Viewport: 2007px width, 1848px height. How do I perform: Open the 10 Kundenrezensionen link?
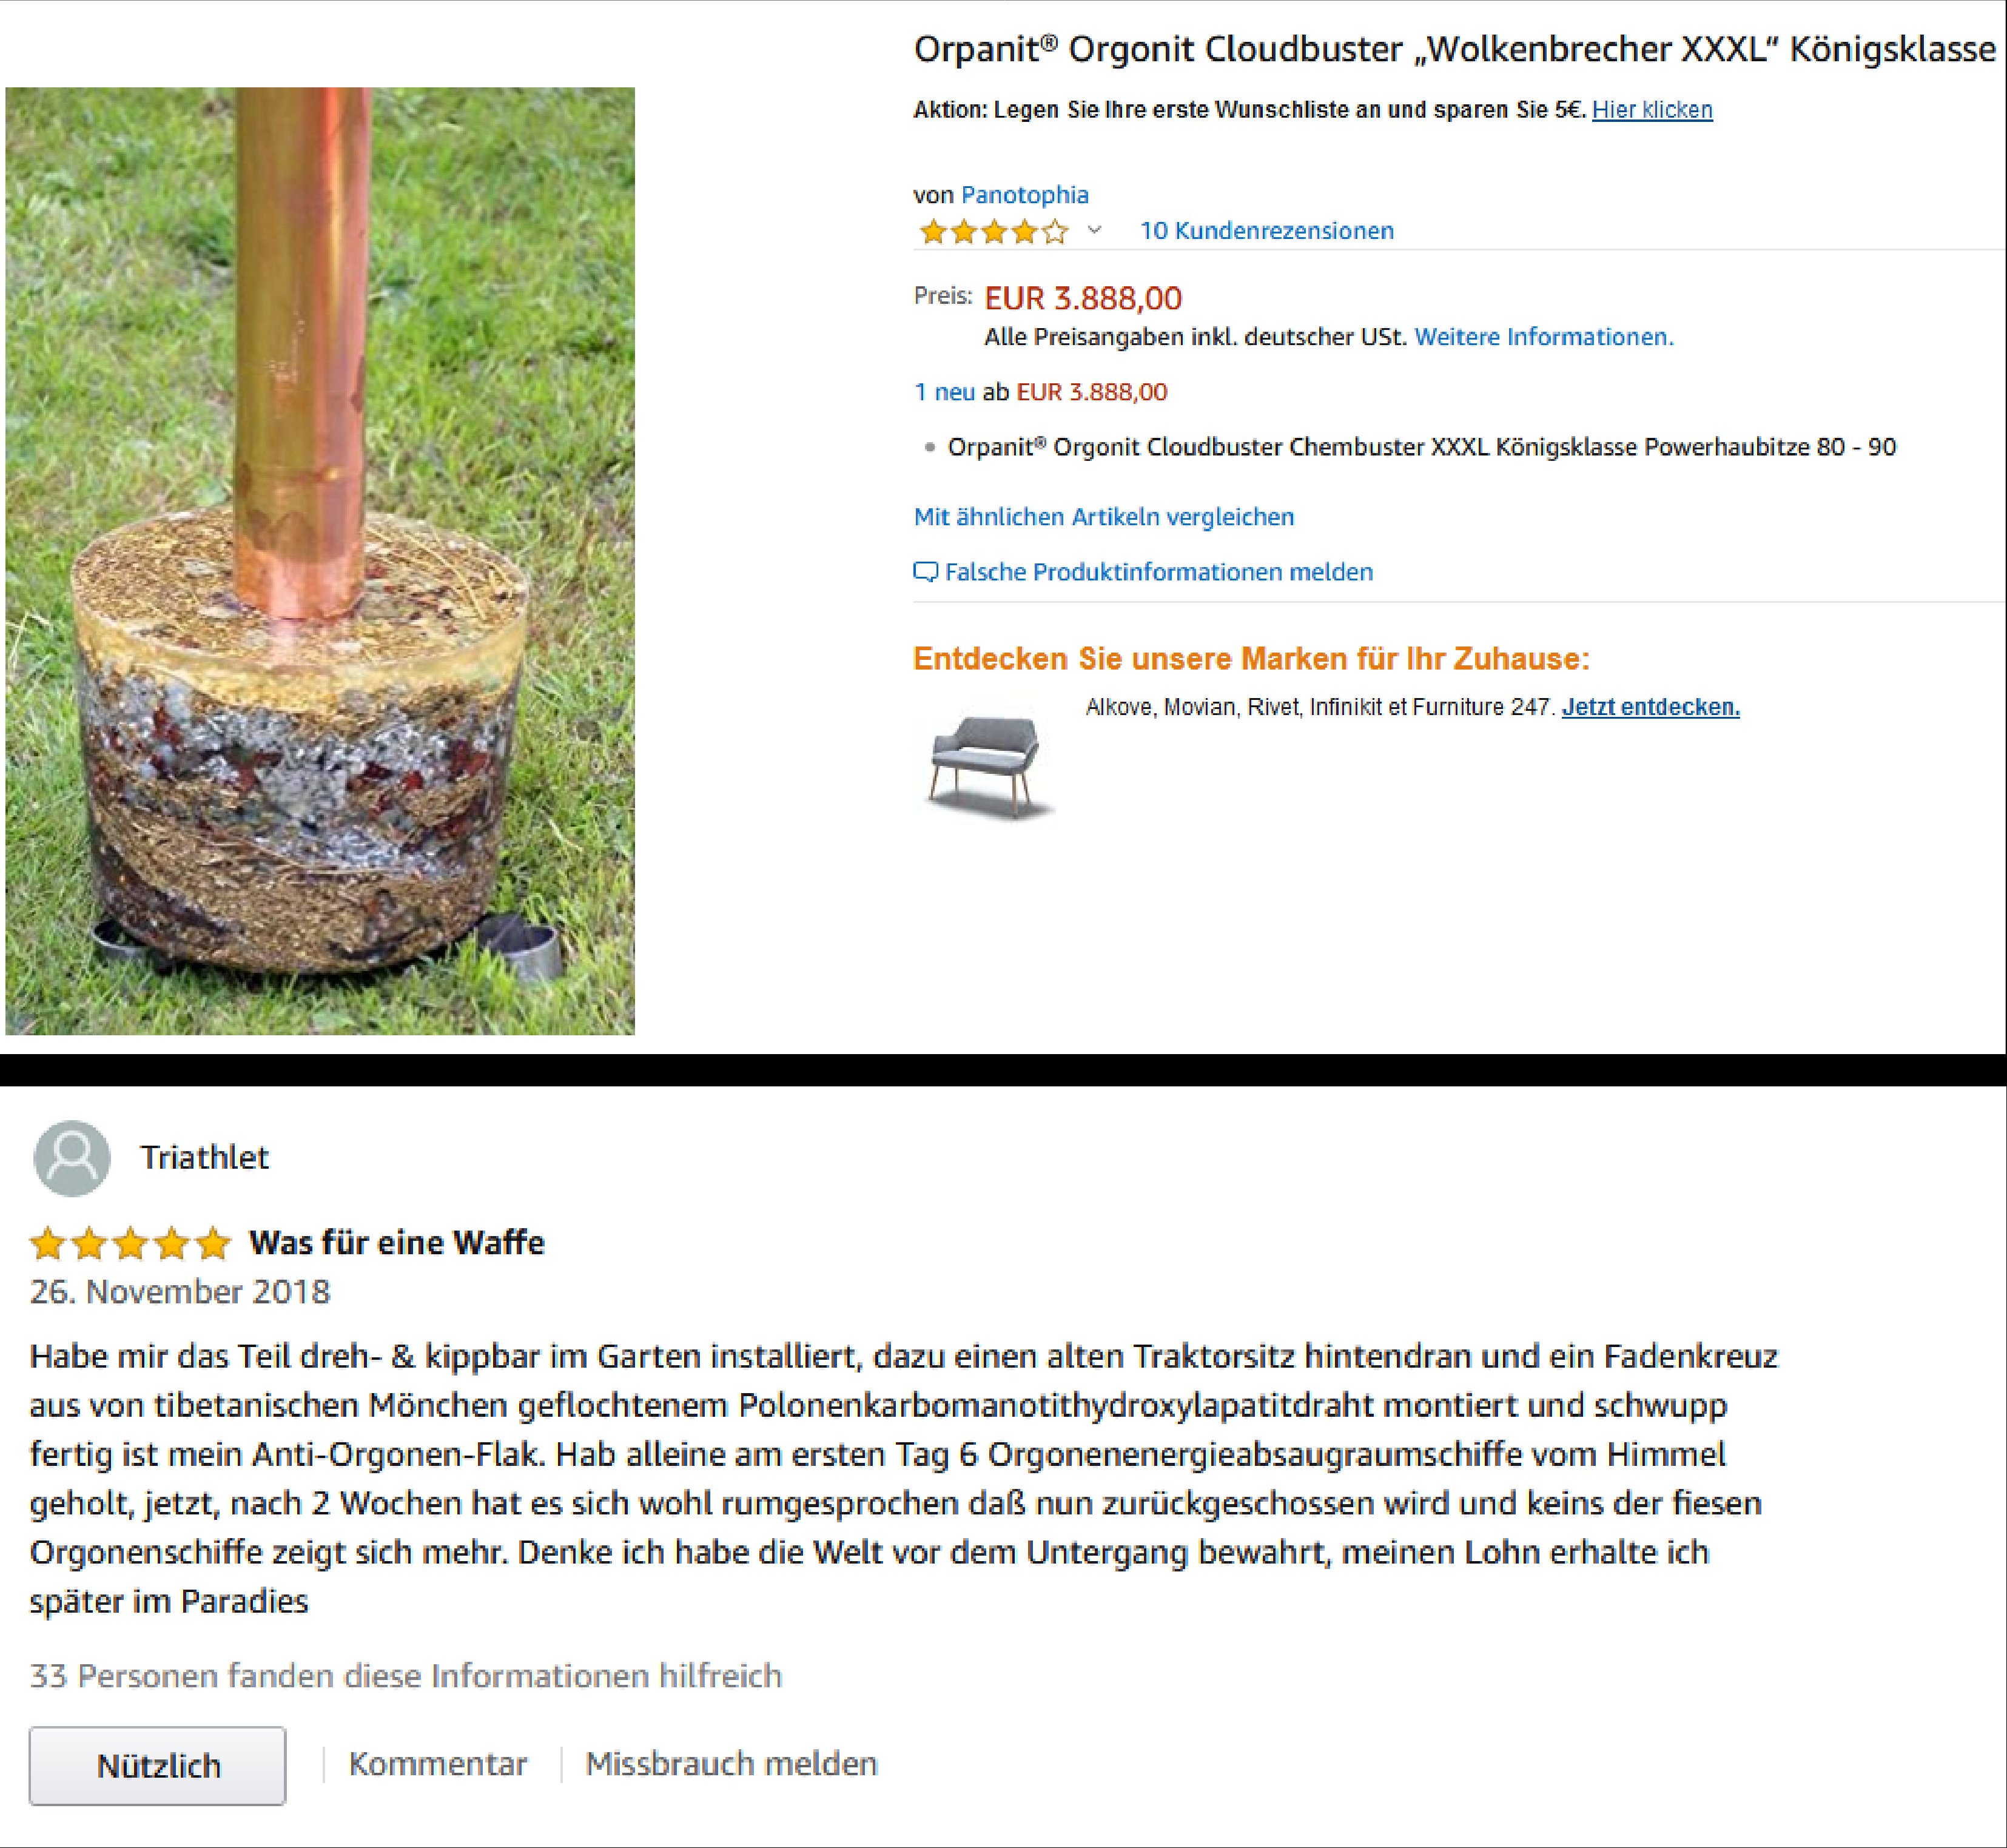tap(1267, 231)
